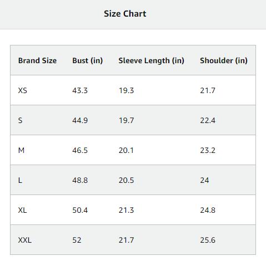Click the Shoulder (in) column header
This screenshot has height=266, width=266.
click(x=224, y=60)
